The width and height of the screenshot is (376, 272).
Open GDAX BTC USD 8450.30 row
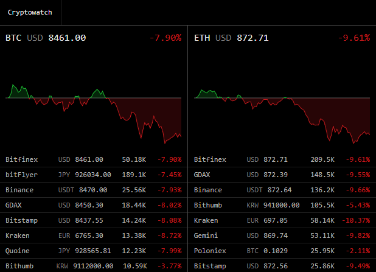(94, 205)
